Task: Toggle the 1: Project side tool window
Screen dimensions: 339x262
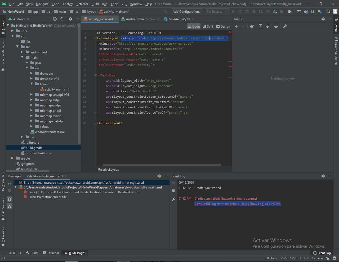Action: coord(3,26)
